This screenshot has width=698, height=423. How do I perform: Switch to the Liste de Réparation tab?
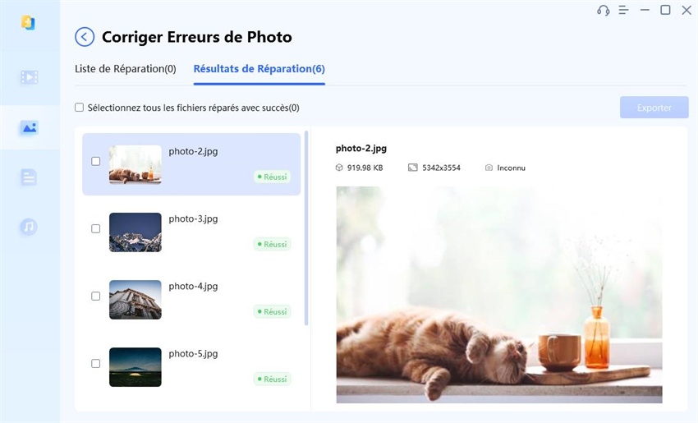pos(126,69)
